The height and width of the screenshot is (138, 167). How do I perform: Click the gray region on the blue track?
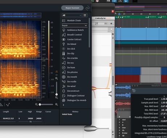tap(151, 71)
